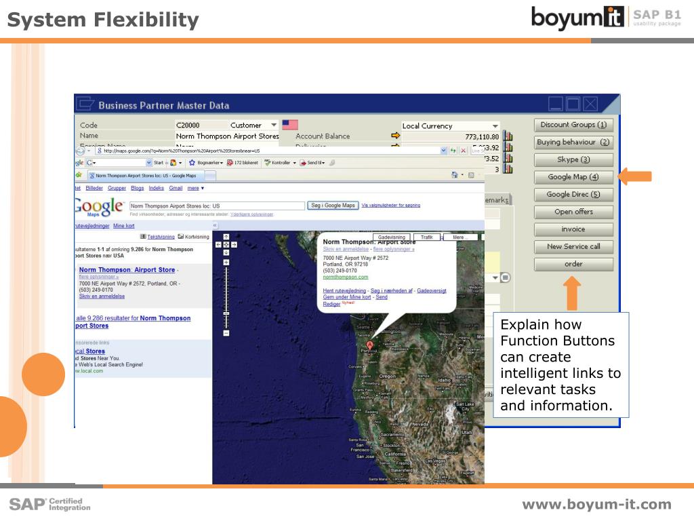Screen dimensions: 694x521
Task: Open the dropdown arrow beside the list icon
Action: (495, 277)
